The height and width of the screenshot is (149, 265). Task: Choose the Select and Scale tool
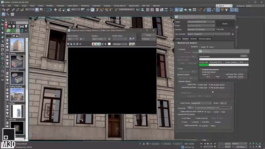64,10
